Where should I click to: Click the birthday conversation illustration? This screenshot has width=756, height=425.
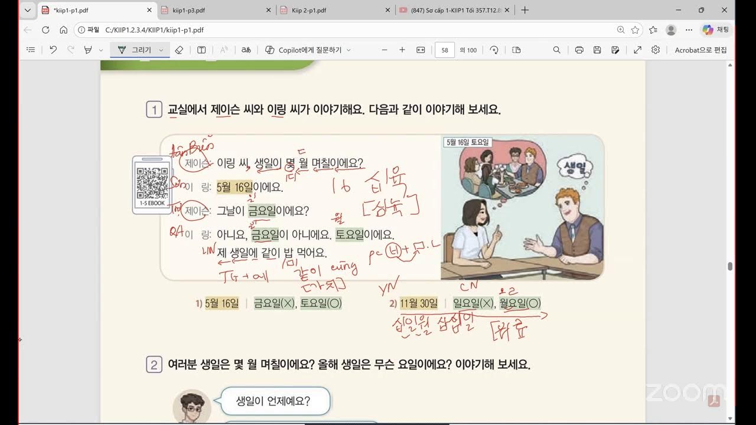pyautogui.click(x=522, y=208)
